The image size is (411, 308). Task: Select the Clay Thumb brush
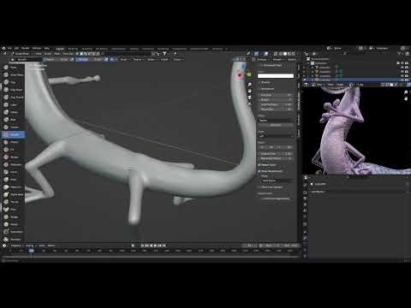(x=13, y=98)
